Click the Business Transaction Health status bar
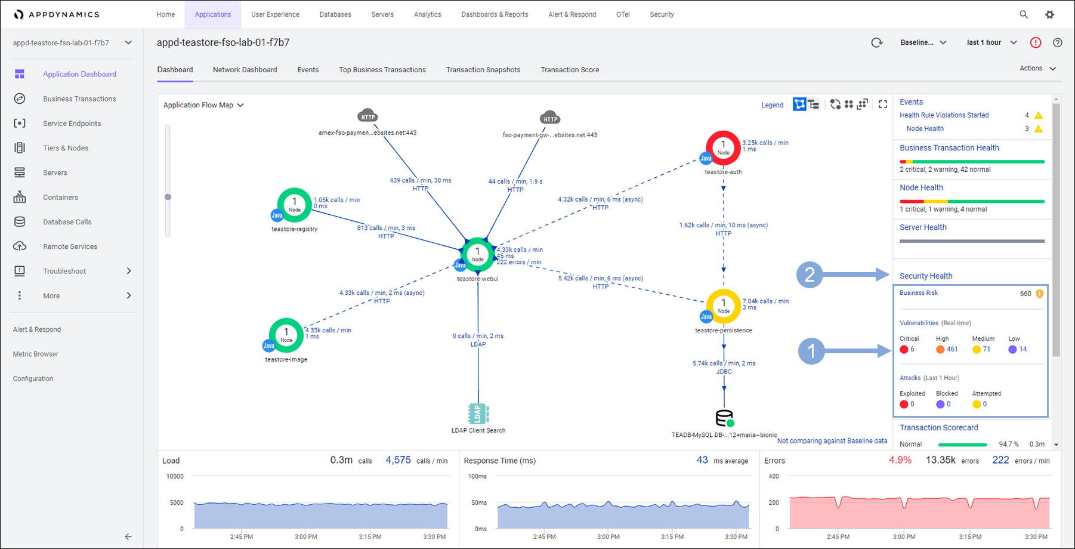The image size is (1075, 549). click(x=972, y=162)
